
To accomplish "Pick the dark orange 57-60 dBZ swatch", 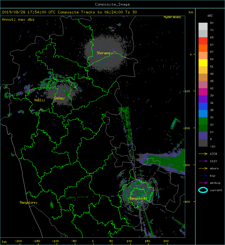I will click(x=203, y=48).
